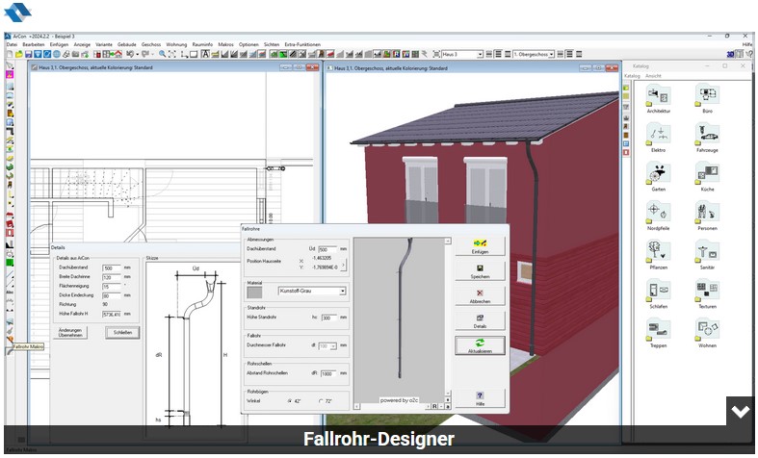Screen dimensions: 758x458
Task: Click the new file icon in main toolbar
Action: point(10,54)
